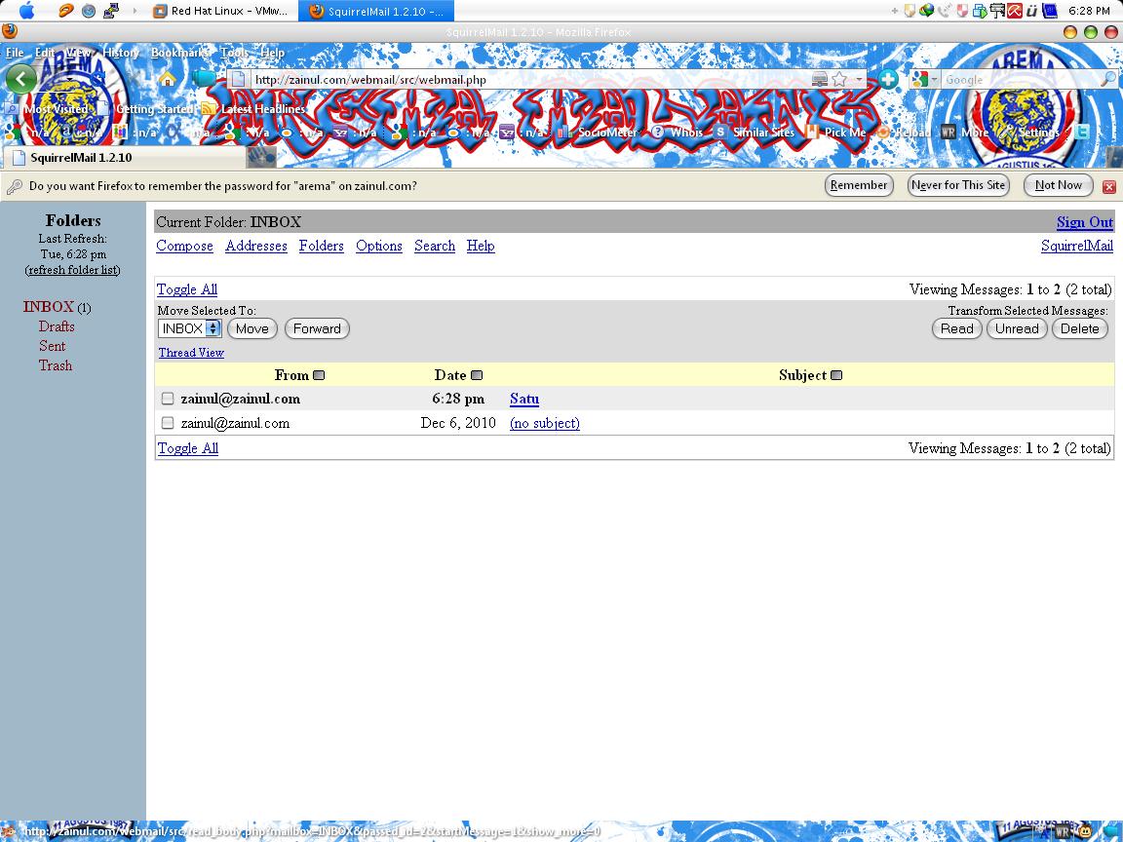Image resolution: width=1123 pixels, height=842 pixels.
Task: Click the new tab button beside SquirrelMail tab
Action: pos(261,157)
